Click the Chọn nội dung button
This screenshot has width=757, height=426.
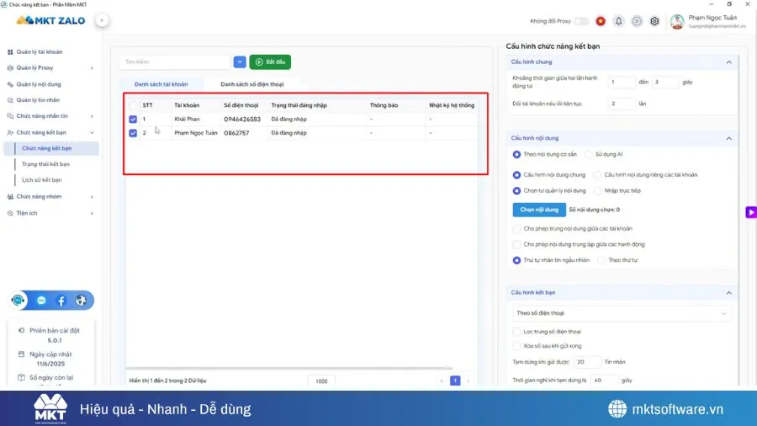539,210
